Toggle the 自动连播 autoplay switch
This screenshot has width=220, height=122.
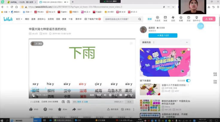(188, 81)
